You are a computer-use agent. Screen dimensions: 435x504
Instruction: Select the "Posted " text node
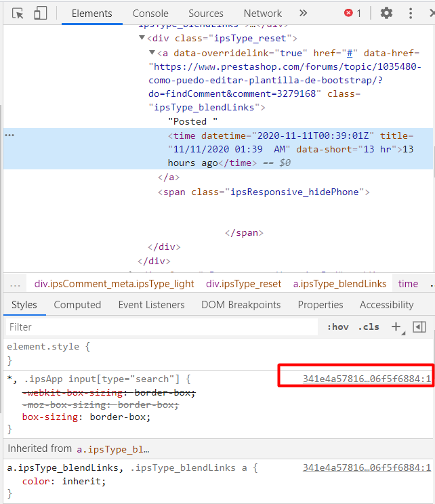coord(192,121)
